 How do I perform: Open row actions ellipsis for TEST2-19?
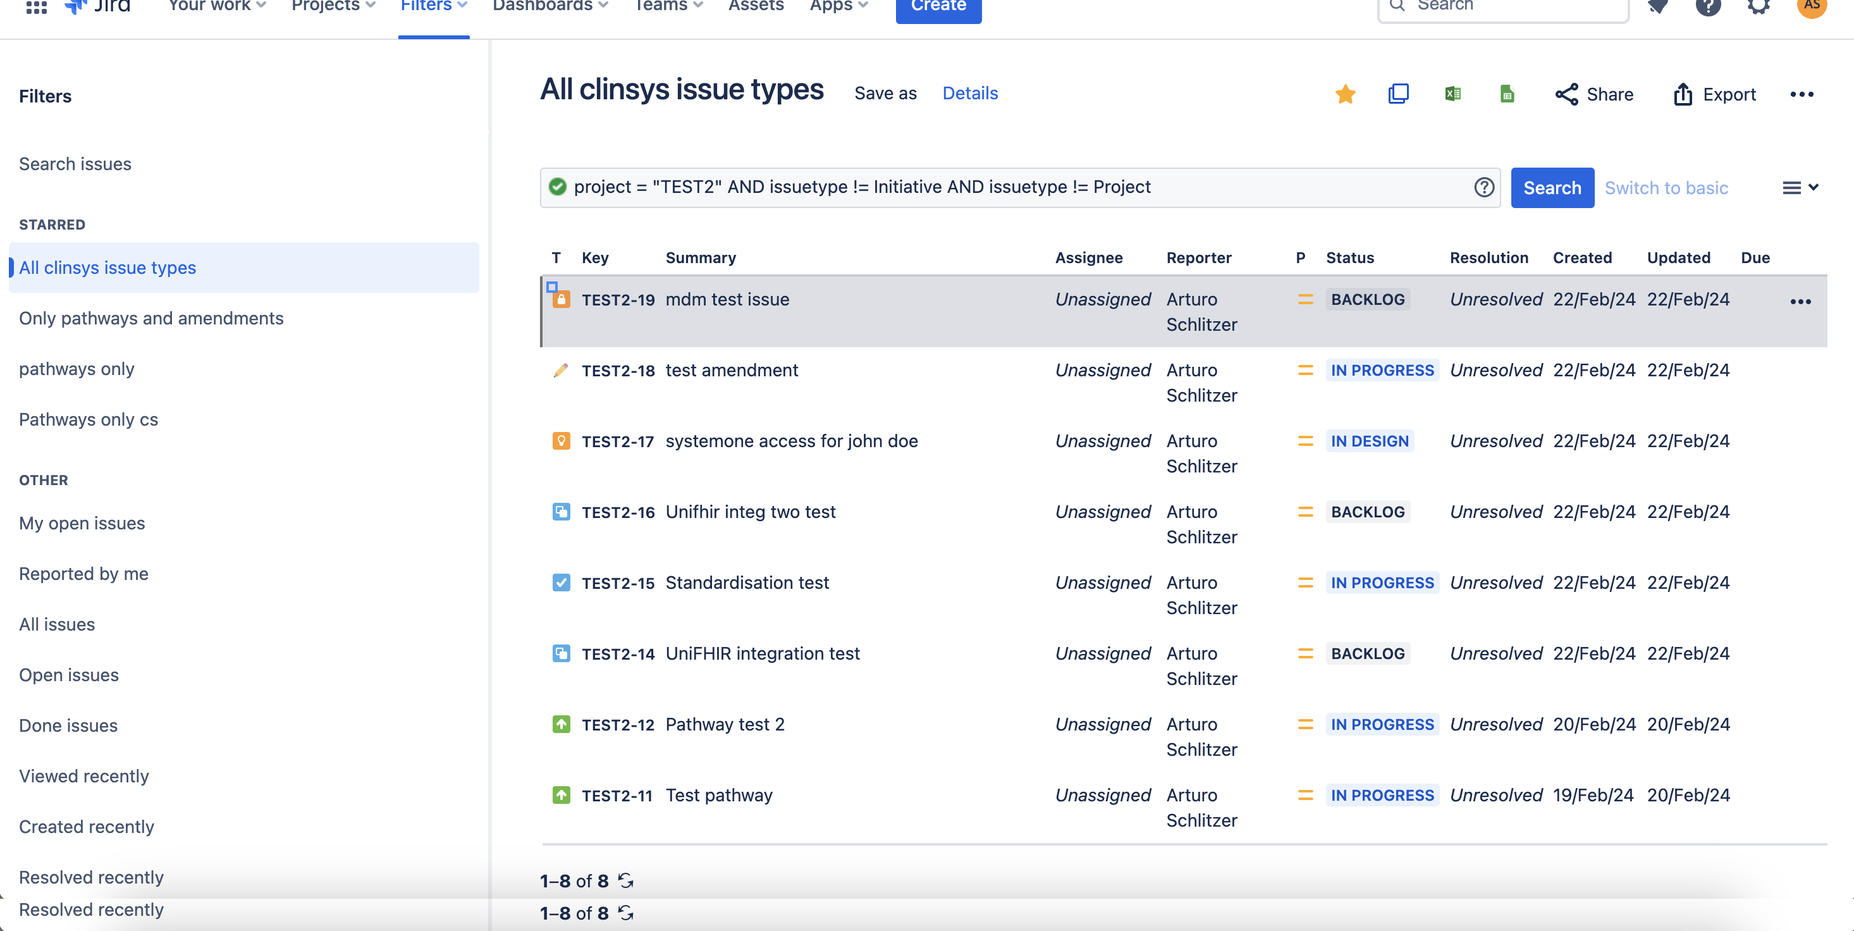point(1800,301)
